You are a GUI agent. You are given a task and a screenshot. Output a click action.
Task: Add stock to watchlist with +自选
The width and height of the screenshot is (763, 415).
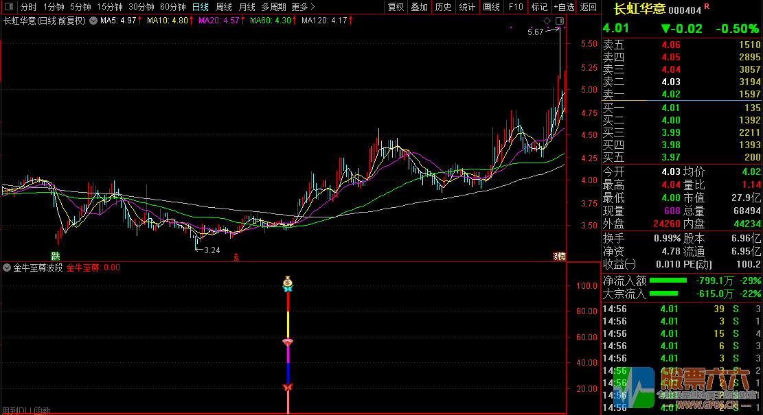[563, 7]
